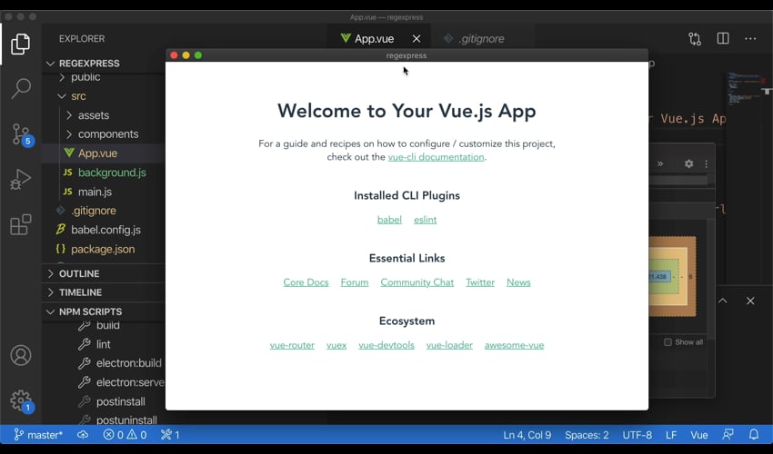Screen dimensions: 773x454
Task: Open the Extensions view icon
Action: (x=20, y=225)
